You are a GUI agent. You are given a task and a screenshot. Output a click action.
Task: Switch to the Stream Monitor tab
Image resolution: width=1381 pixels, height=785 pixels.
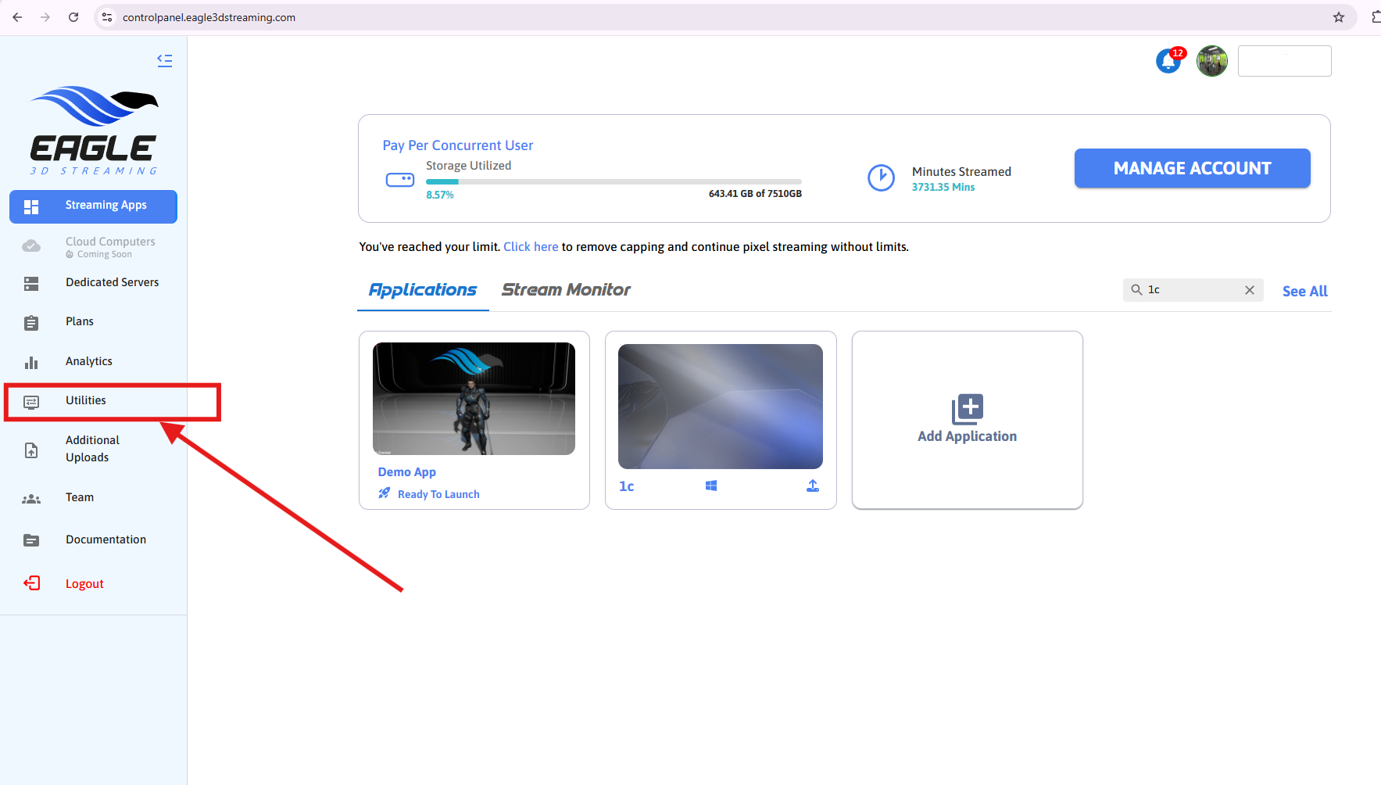point(566,290)
